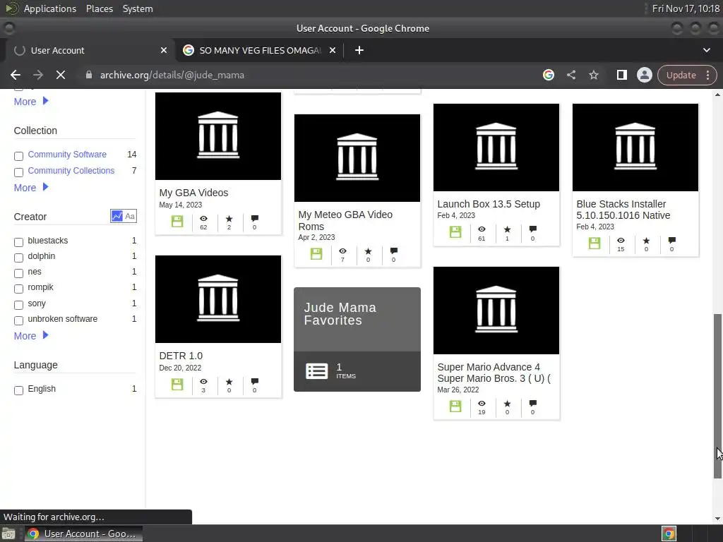Screen dimensions: 723x542
Task: Open the Community Software link
Action: [67, 155]
